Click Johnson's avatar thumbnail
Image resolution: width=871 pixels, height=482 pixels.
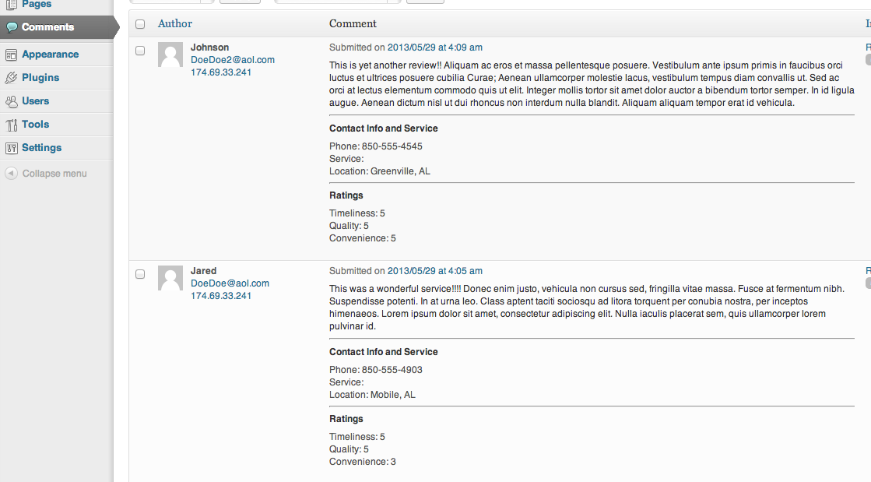point(170,55)
